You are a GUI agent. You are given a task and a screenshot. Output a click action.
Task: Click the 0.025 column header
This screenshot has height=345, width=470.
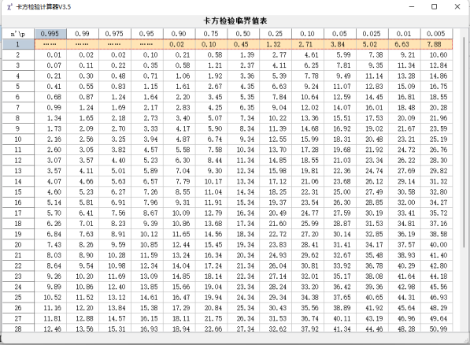(x=372, y=34)
